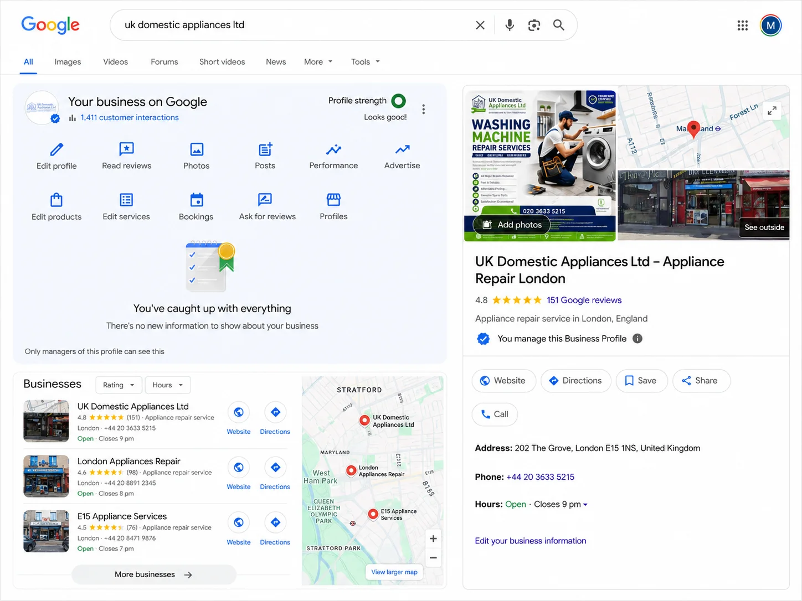This screenshot has width=802, height=601.
Task: Open the 151 Google reviews link
Action: click(584, 300)
